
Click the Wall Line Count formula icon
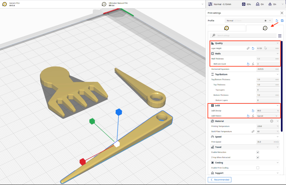click(x=253, y=64)
